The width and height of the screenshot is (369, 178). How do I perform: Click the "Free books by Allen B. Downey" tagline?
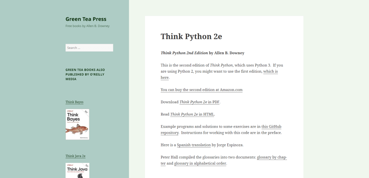[x=88, y=26]
